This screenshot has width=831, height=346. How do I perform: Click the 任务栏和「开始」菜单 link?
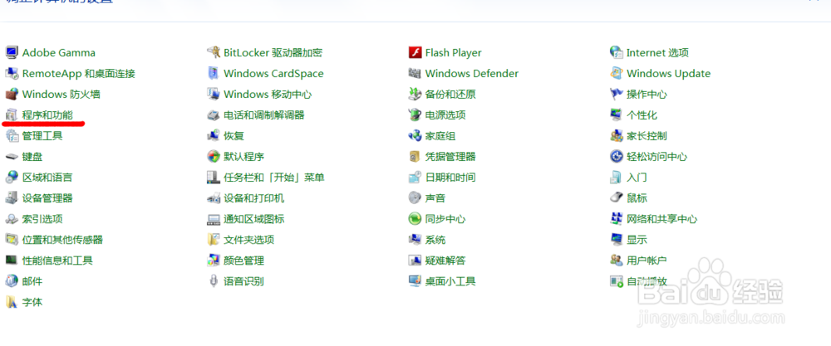click(274, 178)
